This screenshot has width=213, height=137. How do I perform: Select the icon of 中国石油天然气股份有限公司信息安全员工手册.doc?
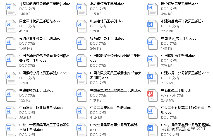click(11, 61)
